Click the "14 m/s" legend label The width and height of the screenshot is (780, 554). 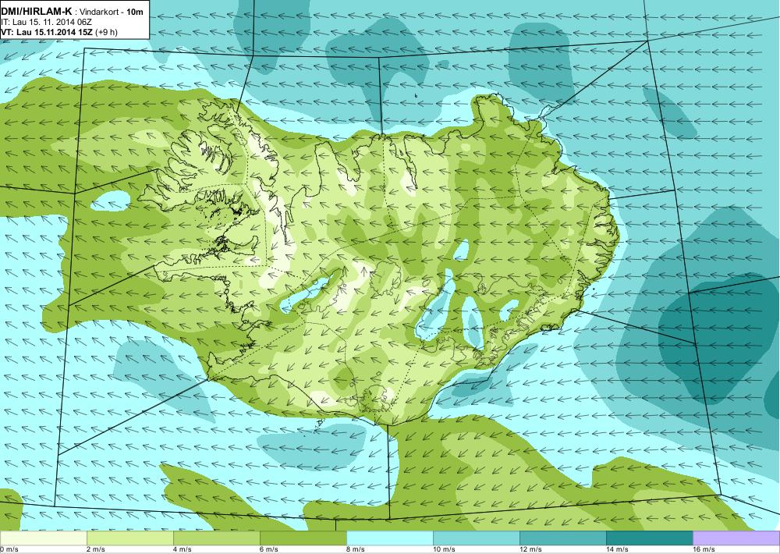point(617,549)
